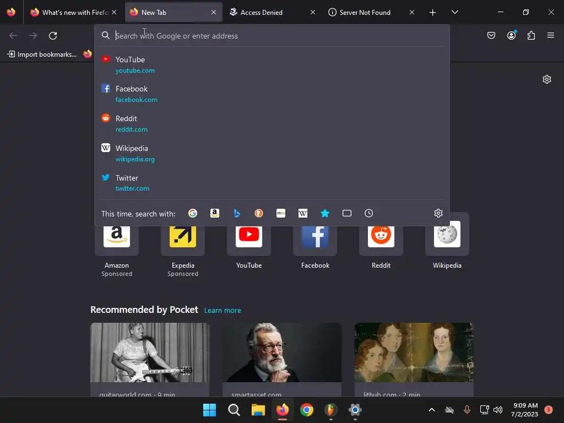The width and height of the screenshot is (564, 423).
Task: Show hidden system tray icons
Action: pyautogui.click(x=432, y=410)
